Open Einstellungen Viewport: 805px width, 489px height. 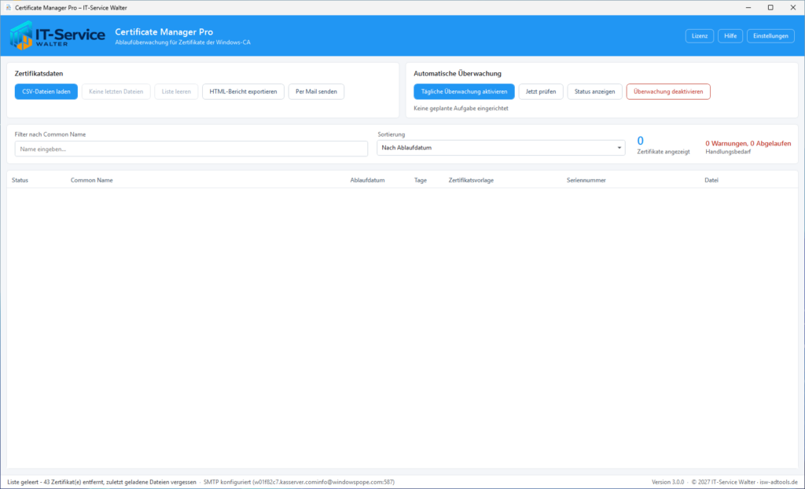point(770,36)
